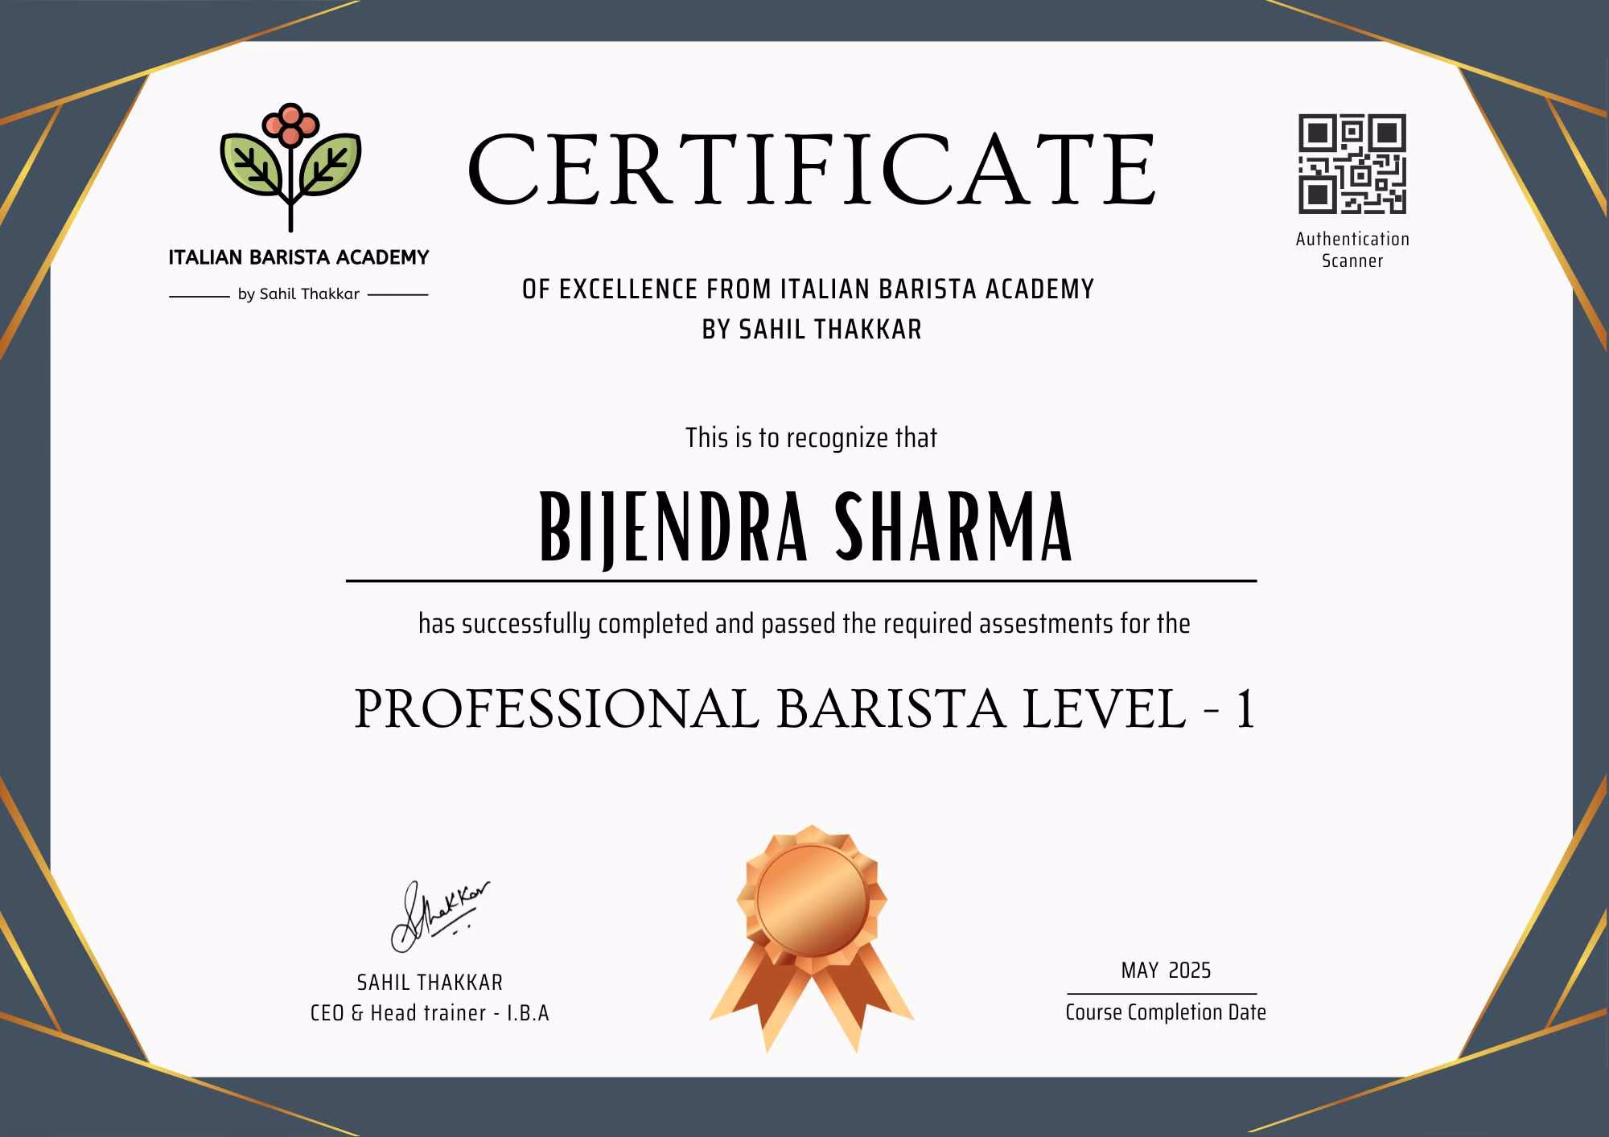The height and width of the screenshot is (1137, 1609).
Task: Click 'CEO & Head trainer - I.B.A' text
Action: tap(430, 1013)
